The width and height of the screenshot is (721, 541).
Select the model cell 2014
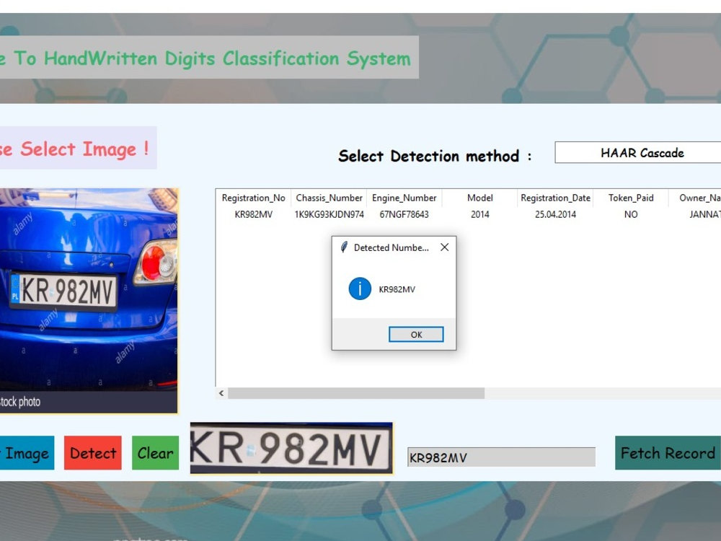(480, 214)
